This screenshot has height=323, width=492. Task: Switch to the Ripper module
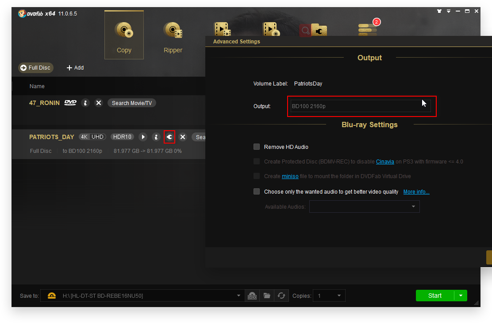(173, 37)
